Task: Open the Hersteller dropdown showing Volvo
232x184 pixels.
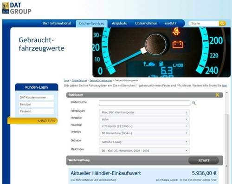Action: [x=144, y=119]
